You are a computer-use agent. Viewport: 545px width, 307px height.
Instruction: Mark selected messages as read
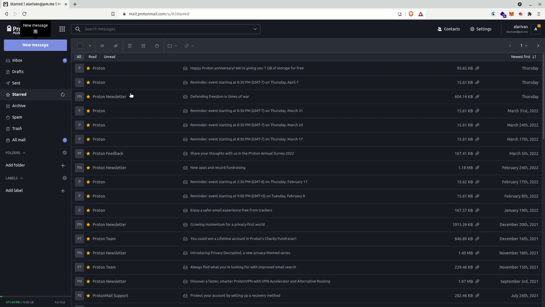pyautogui.click(x=102, y=46)
